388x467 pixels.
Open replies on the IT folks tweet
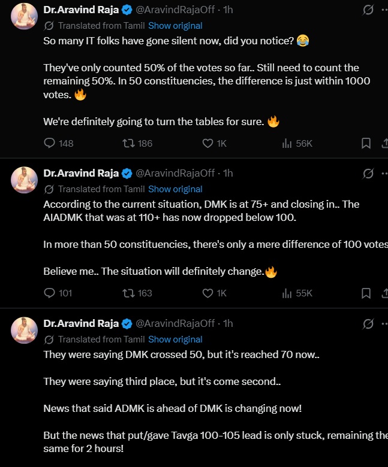tap(58, 143)
